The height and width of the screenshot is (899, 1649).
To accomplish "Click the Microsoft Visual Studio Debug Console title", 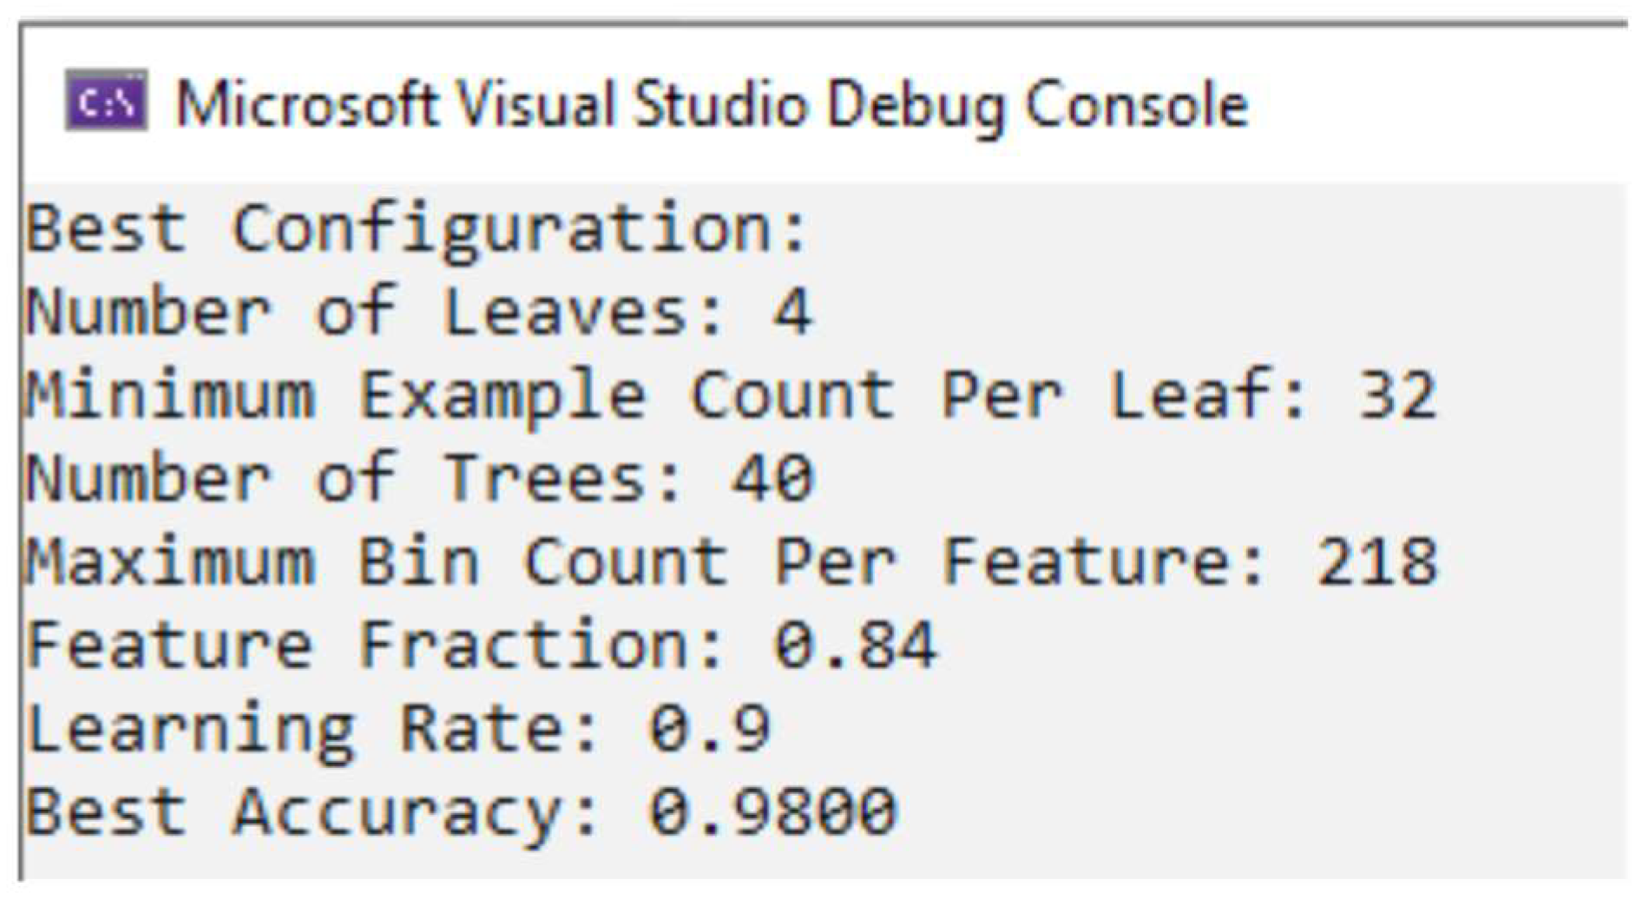I will point(712,105).
